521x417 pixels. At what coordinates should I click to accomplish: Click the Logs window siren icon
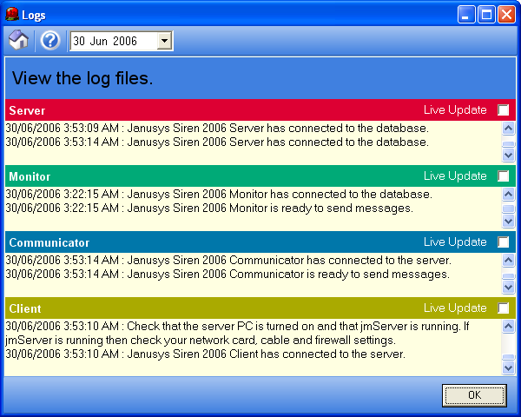pyautogui.click(x=12, y=14)
